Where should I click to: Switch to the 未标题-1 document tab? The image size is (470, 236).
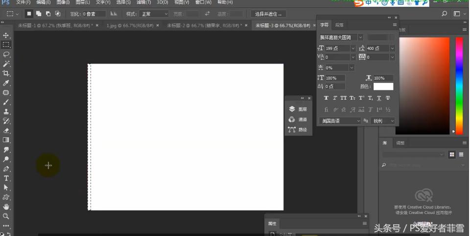coord(55,26)
